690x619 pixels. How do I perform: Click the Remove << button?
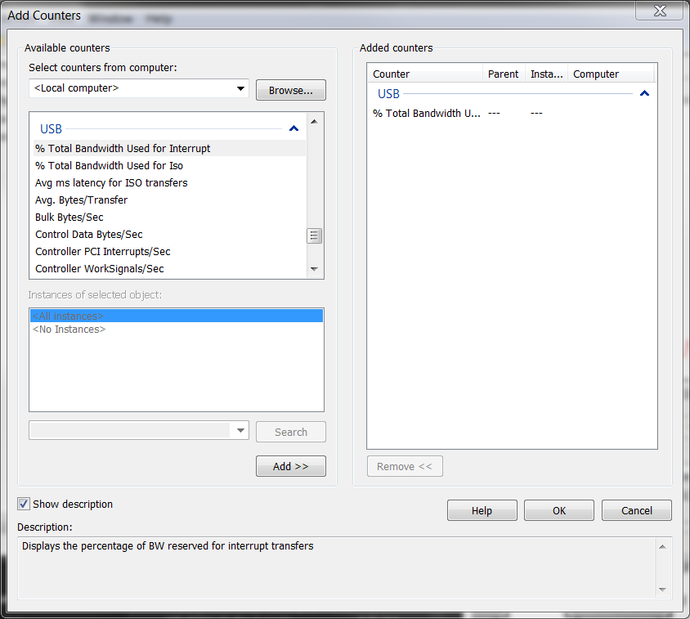(405, 465)
